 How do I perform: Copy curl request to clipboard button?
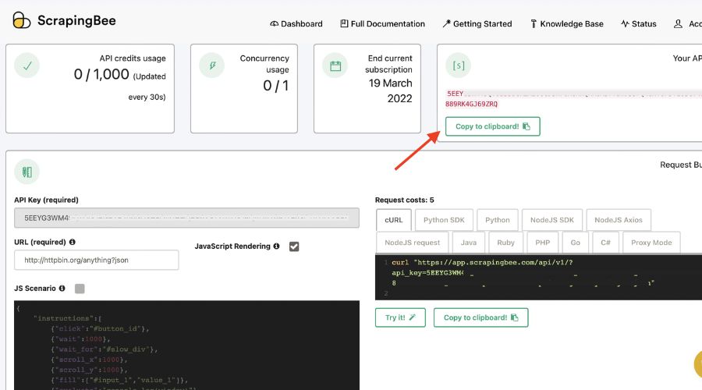(480, 317)
